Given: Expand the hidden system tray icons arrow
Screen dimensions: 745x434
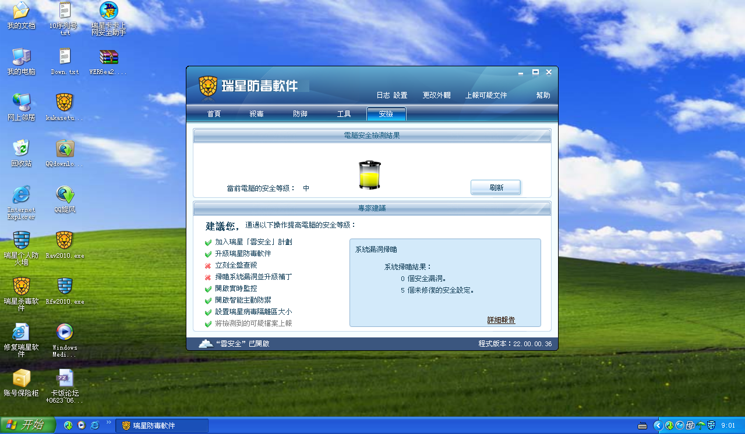Looking at the screenshot, I should [658, 426].
